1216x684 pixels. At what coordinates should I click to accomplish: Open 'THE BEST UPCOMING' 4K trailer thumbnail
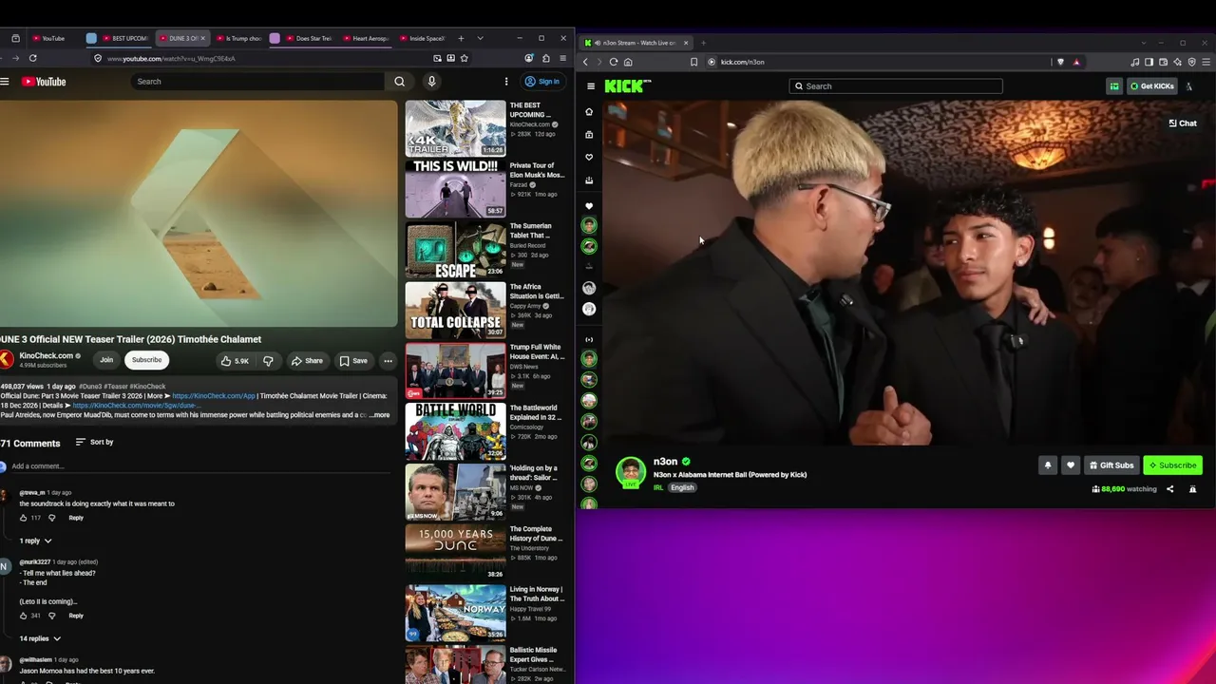tap(456, 128)
